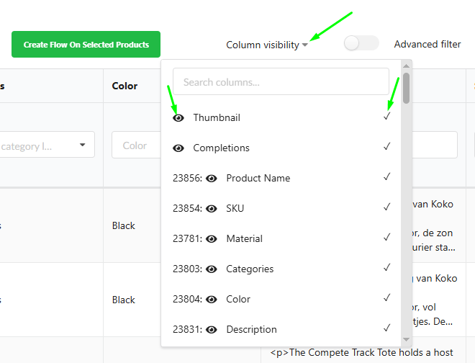Click the eye icon beside Description
This screenshot has width=475, height=363.
pos(212,329)
